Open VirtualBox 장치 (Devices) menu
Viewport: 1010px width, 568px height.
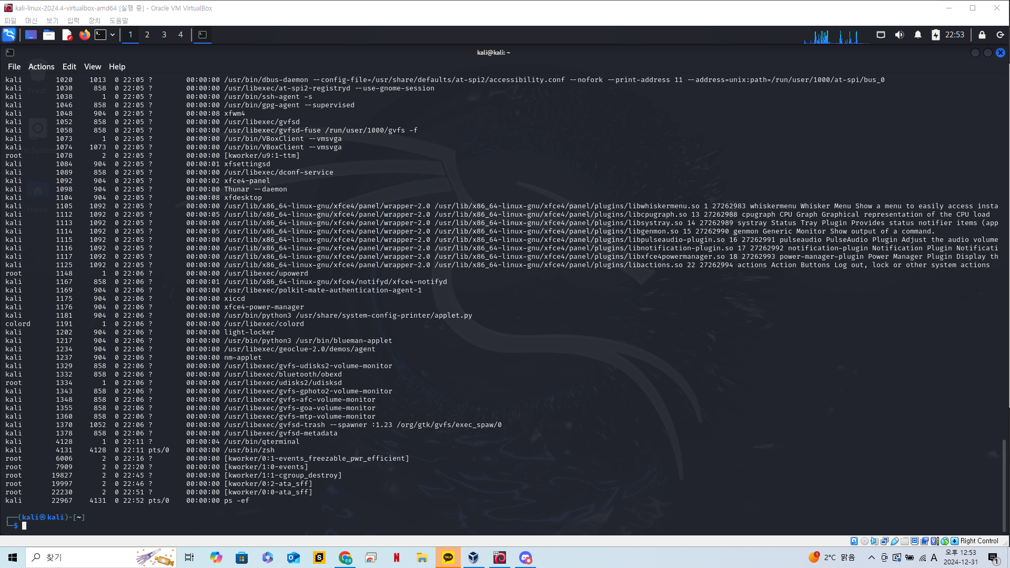[x=94, y=21]
